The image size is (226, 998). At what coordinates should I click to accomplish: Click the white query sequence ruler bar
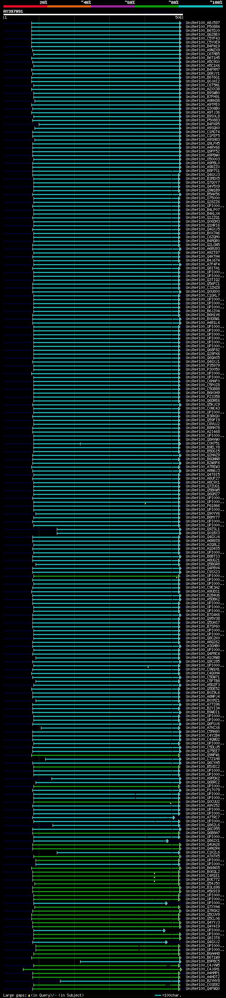coord(93,14)
